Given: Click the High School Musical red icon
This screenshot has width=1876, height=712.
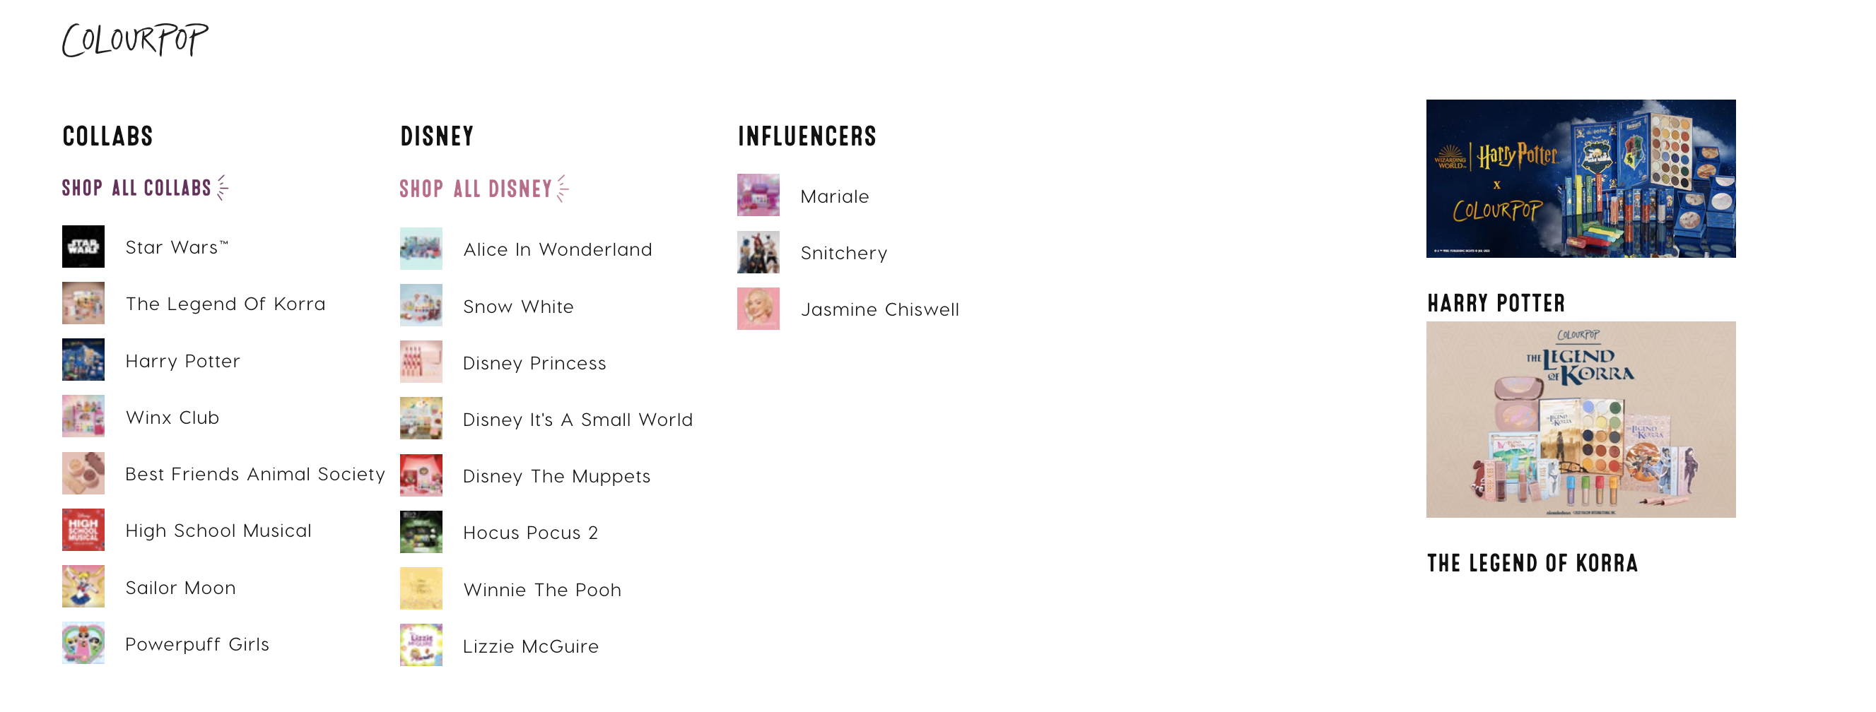Looking at the screenshot, I should pyautogui.click(x=83, y=530).
